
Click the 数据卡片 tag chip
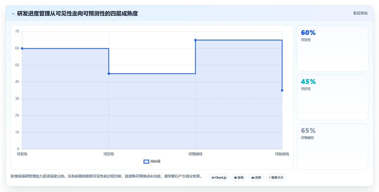(x=276, y=178)
